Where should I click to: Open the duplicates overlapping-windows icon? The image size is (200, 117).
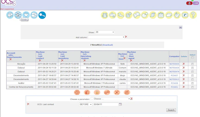click(34, 15)
